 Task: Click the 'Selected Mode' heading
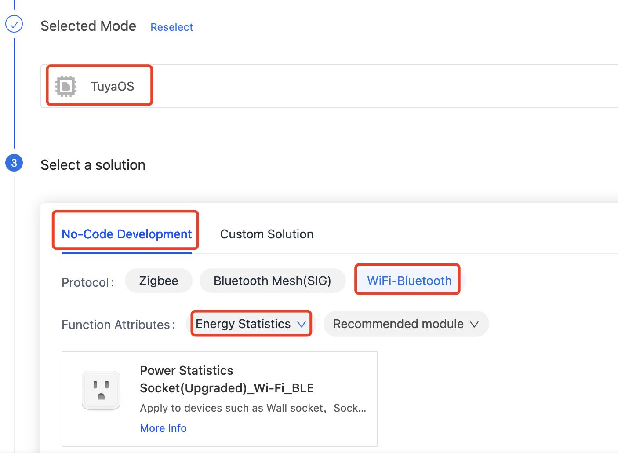pos(88,26)
